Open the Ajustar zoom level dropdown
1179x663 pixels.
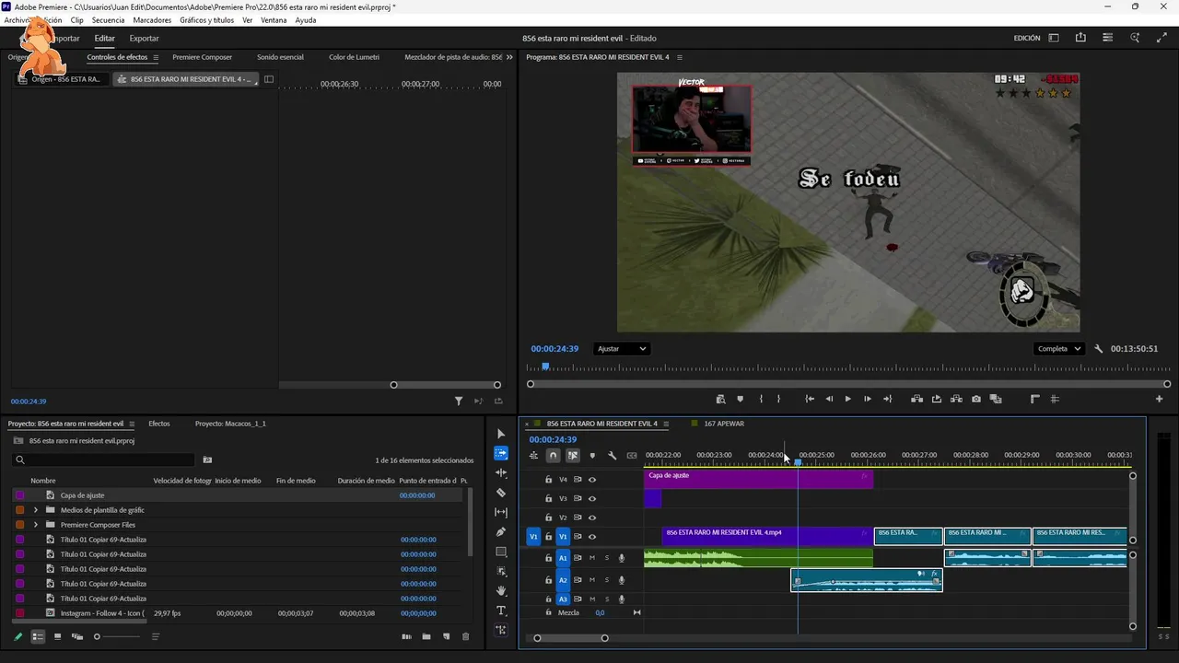click(x=622, y=349)
